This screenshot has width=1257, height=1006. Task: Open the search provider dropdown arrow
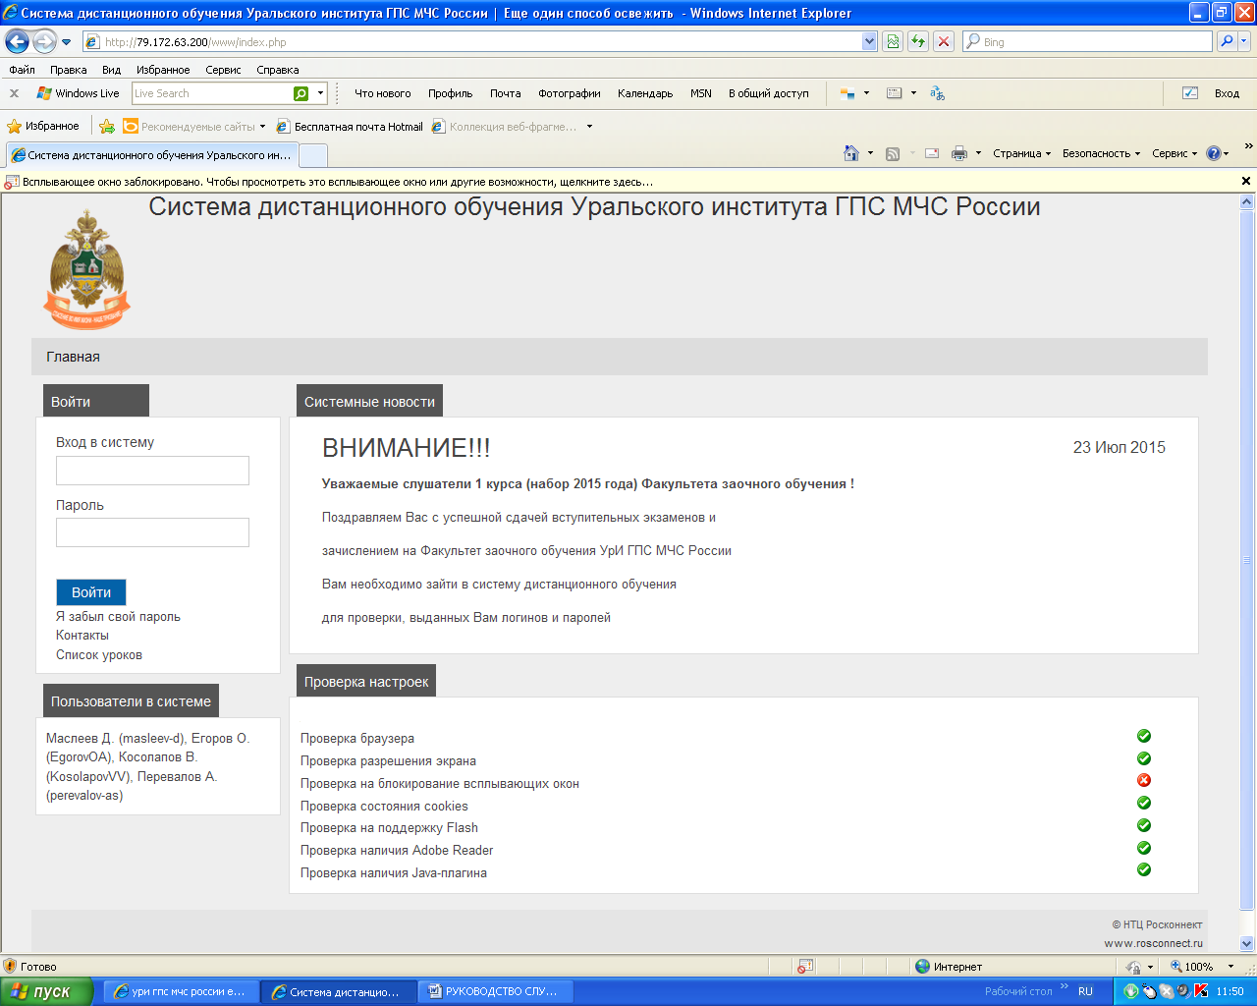coord(1245,41)
